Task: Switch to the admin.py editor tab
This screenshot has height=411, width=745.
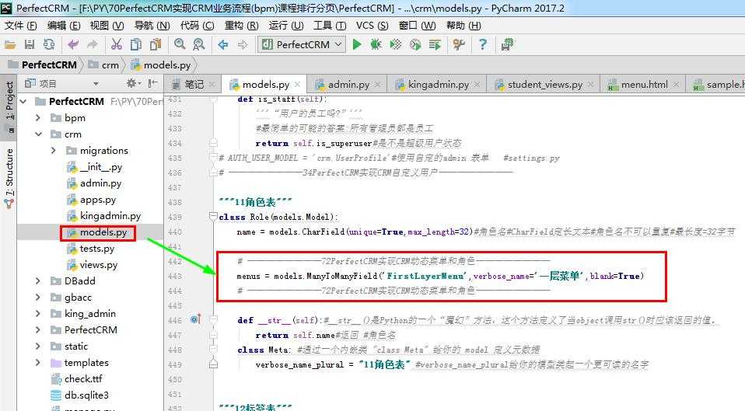Action: [348, 85]
